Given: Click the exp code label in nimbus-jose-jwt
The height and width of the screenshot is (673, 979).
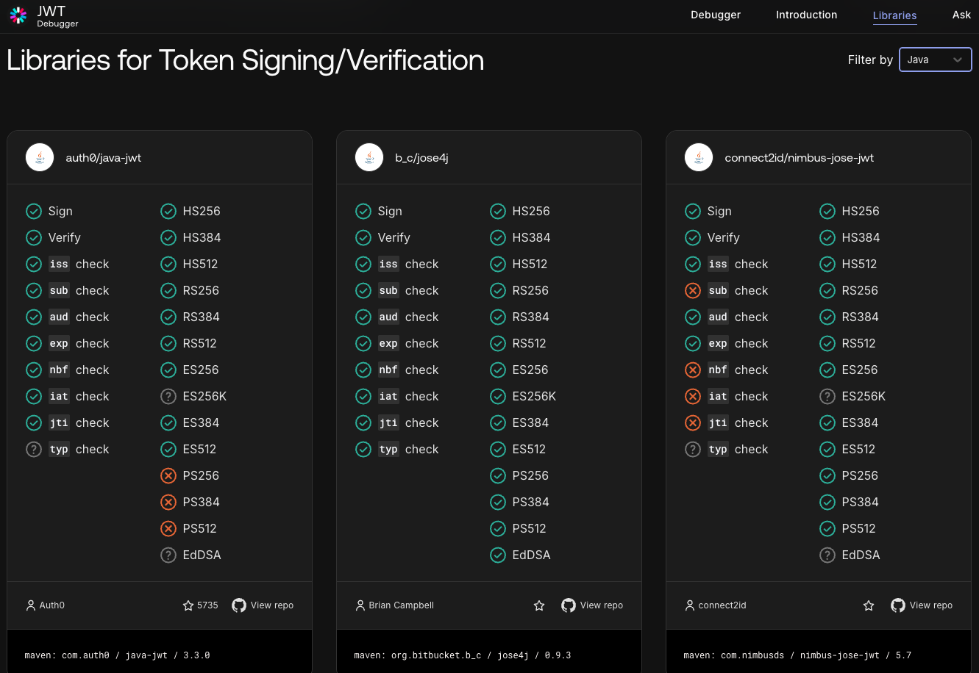Looking at the screenshot, I should coord(718,343).
